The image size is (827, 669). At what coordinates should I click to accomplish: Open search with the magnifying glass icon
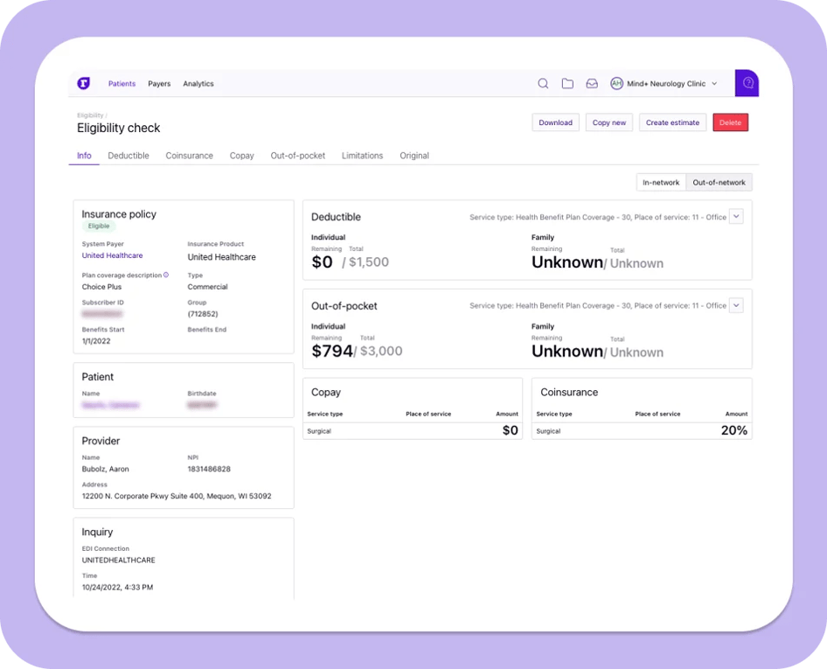(x=543, y=84)
